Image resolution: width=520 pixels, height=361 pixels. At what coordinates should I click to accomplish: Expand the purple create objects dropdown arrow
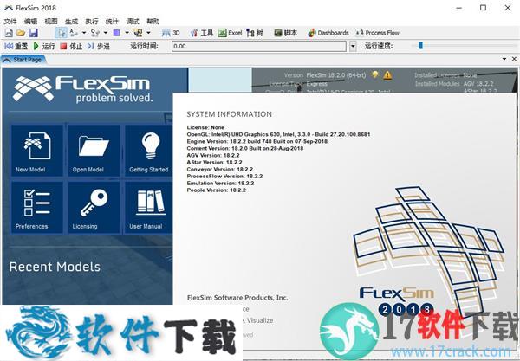click(127, 33)
